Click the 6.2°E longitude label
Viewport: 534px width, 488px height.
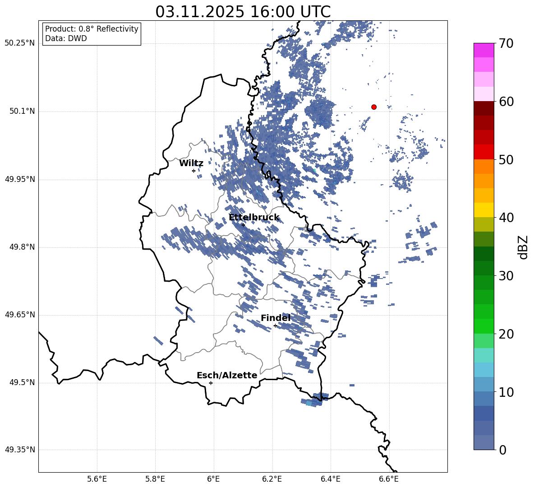[272, 479]
